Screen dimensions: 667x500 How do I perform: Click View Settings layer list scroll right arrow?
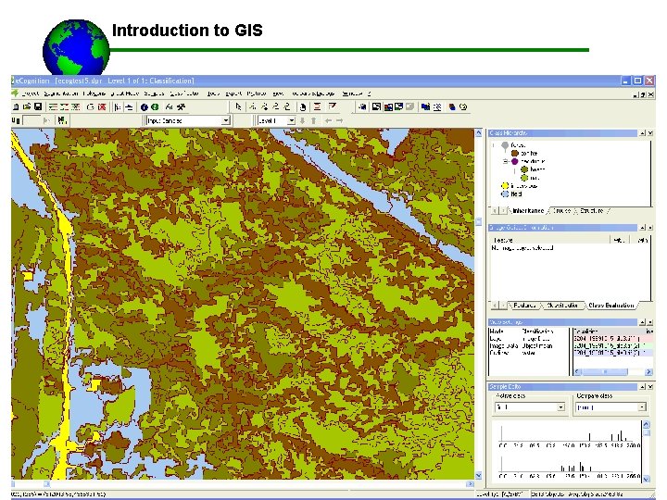pyautogui.click(x=648, y=372)
